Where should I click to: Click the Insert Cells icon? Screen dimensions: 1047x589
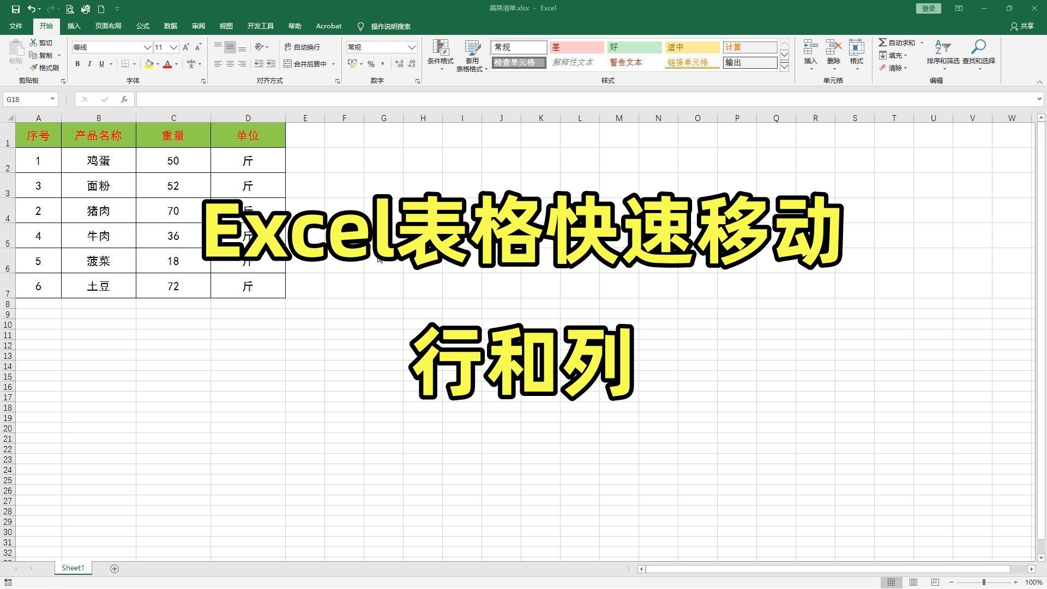click(x=810, y=49)
